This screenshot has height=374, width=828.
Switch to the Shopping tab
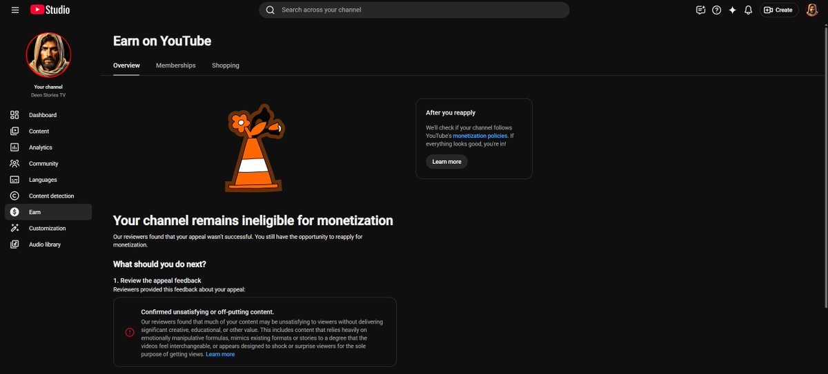(226, 65)
